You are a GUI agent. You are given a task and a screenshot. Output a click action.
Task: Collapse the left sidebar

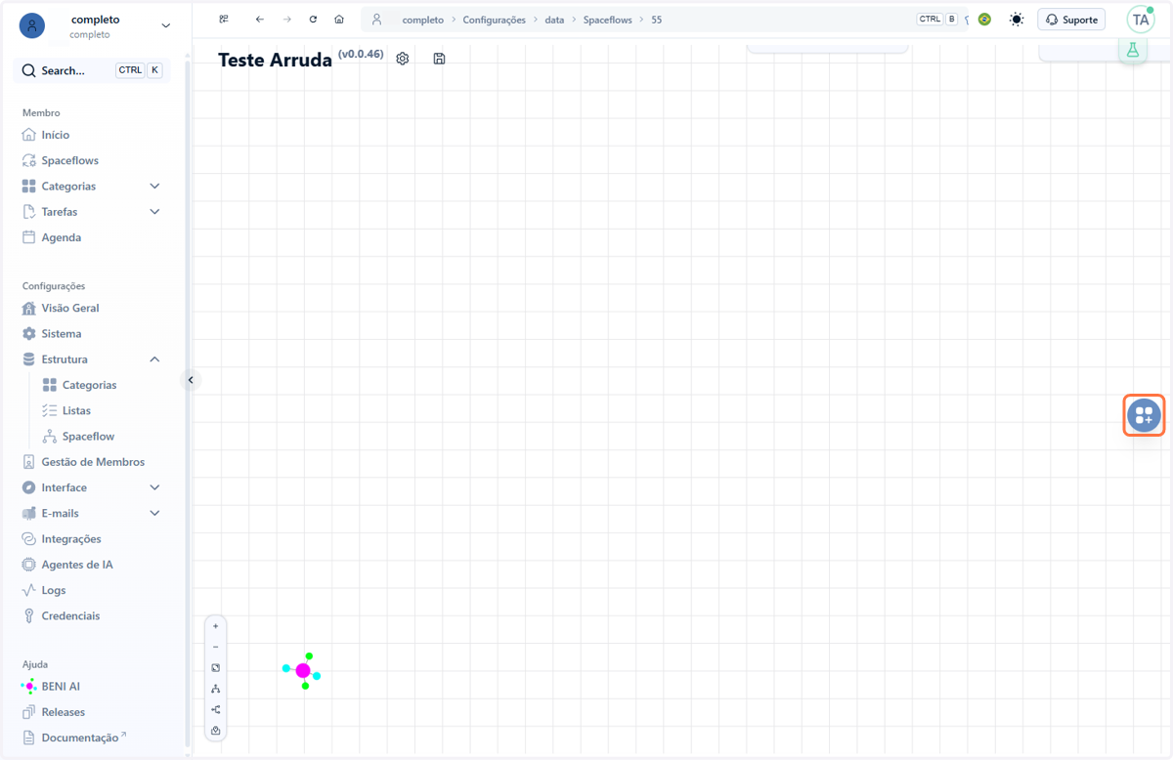191,380
